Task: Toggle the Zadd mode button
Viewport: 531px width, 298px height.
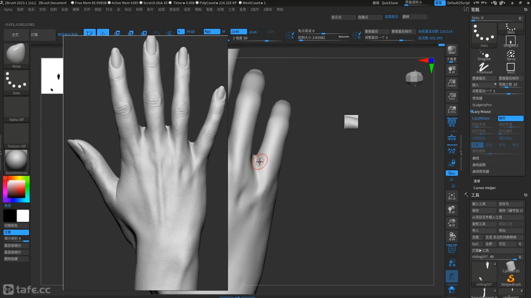Action: pyautogui.click(x=238, y=31)
